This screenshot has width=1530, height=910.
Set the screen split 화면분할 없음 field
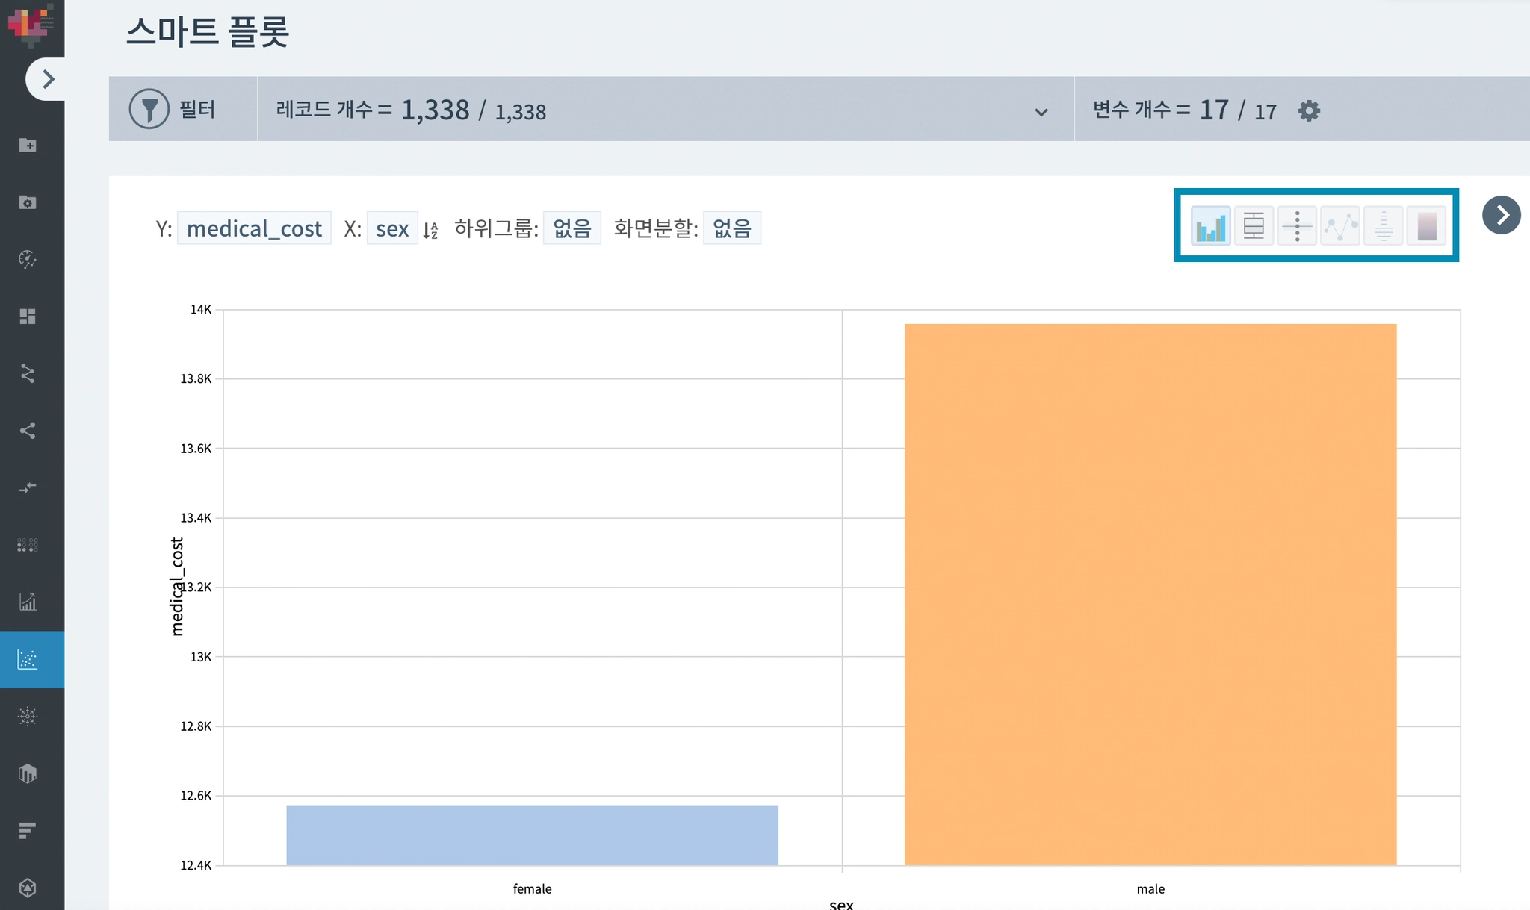[x=731, y=228]
